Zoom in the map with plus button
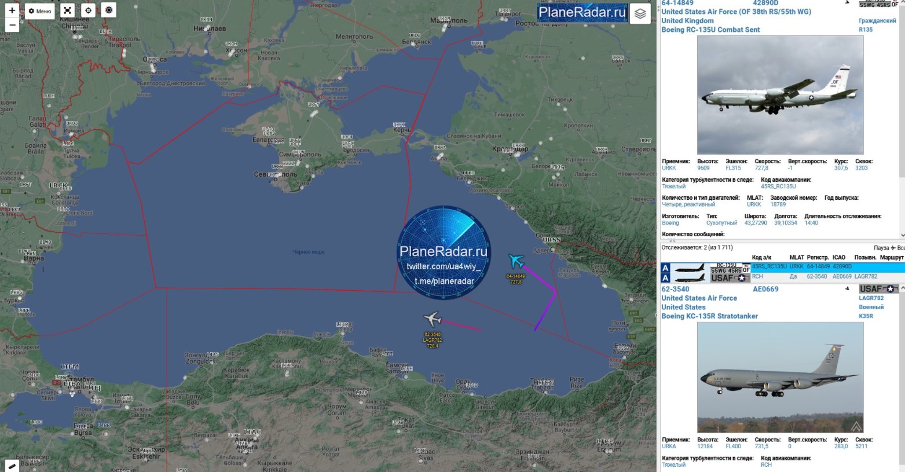This screenshot has width=905, height=472. 12,10
